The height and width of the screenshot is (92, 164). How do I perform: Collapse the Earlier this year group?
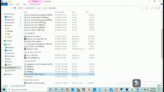pyautogui.click(x=23, y=80)
